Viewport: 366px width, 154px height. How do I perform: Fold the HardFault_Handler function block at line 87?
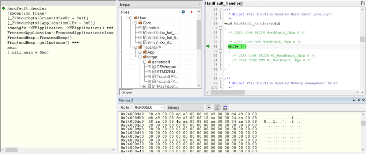pyautogui.click(x=220, y=28)
